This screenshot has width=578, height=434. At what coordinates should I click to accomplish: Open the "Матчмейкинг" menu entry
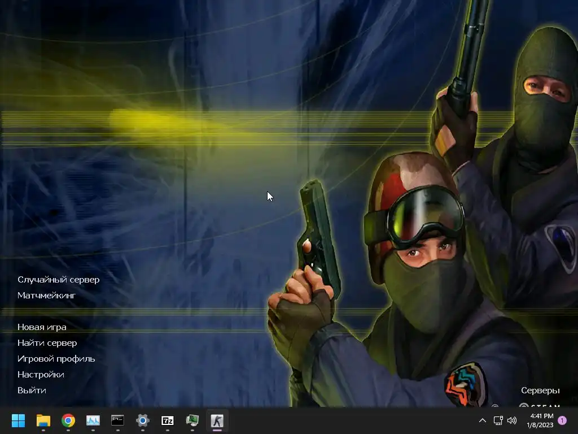tap(46, 295)
